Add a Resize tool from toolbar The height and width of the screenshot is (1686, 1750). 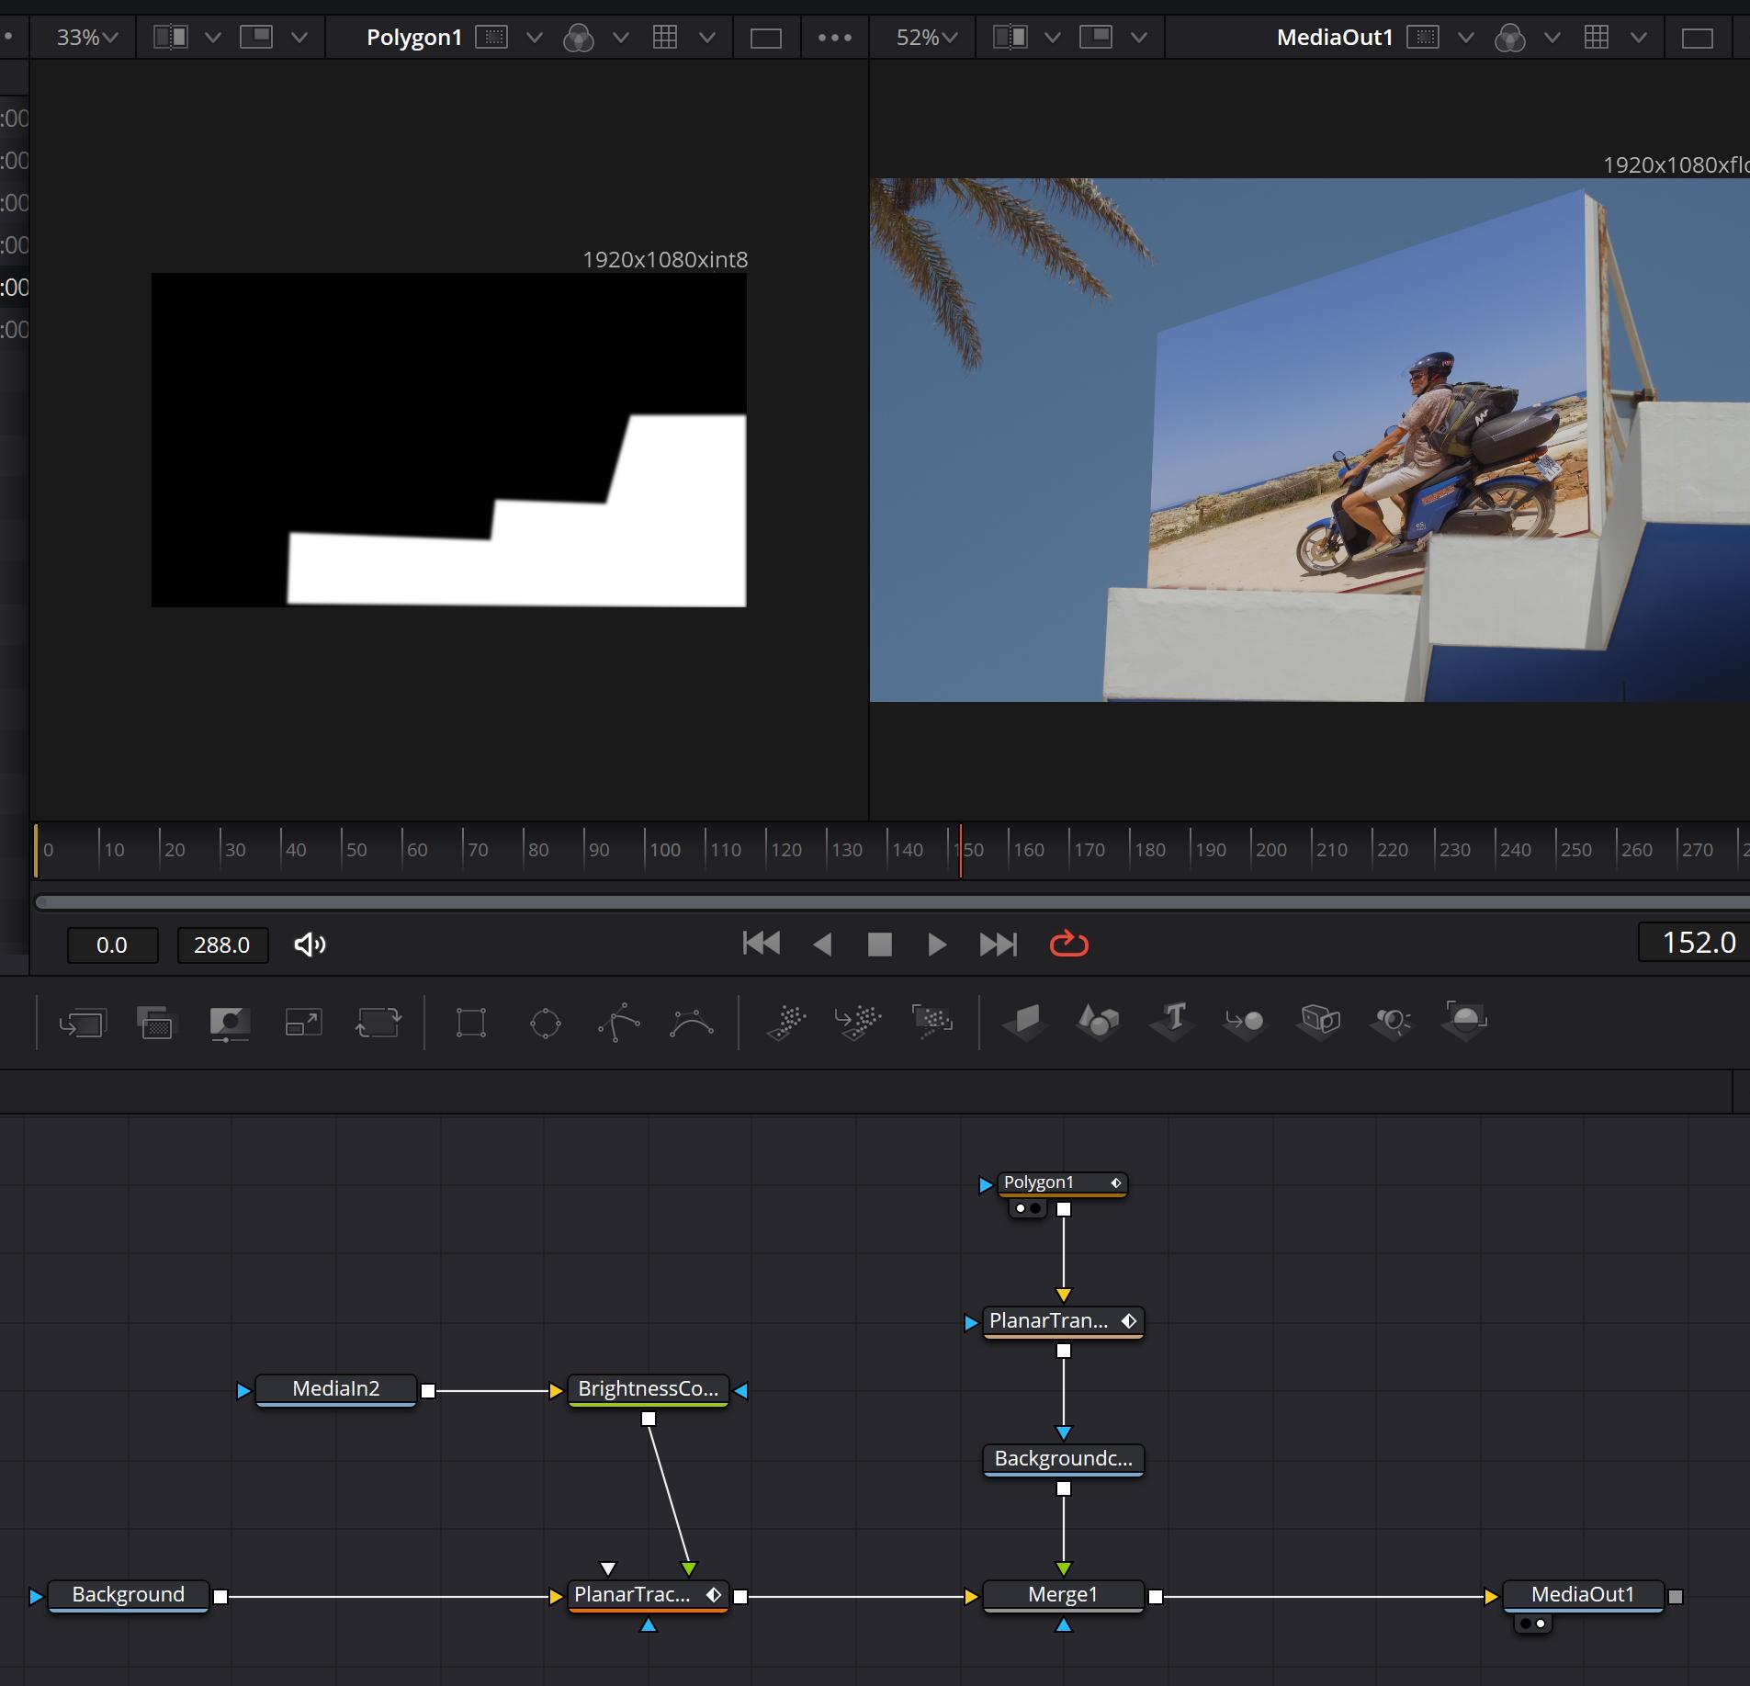(x=303, y=1022)
